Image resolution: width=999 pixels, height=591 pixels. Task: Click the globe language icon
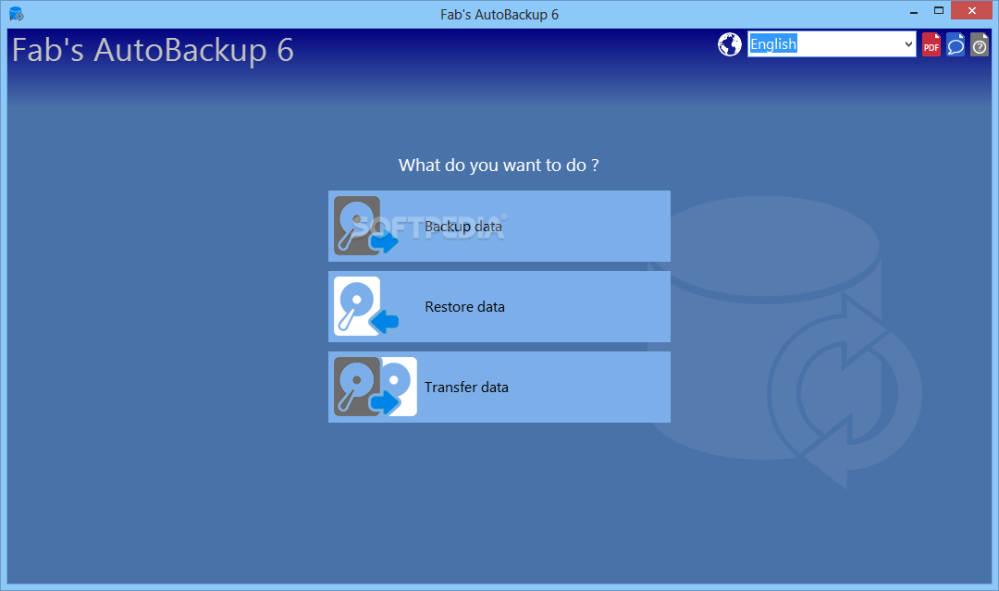(730, 44)
